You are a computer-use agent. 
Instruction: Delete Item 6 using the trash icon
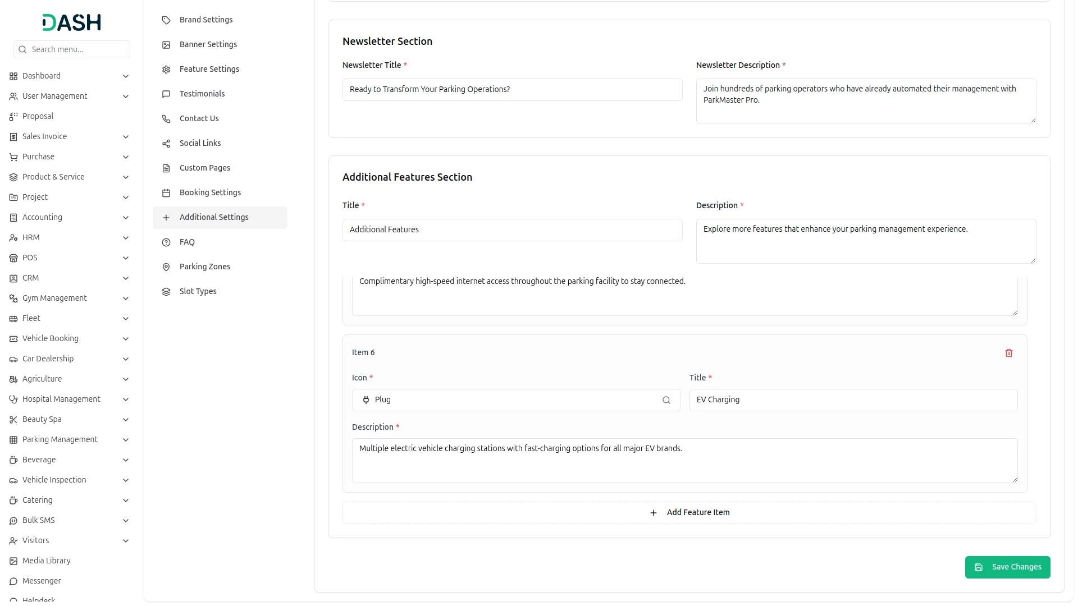coord(1008,353)
